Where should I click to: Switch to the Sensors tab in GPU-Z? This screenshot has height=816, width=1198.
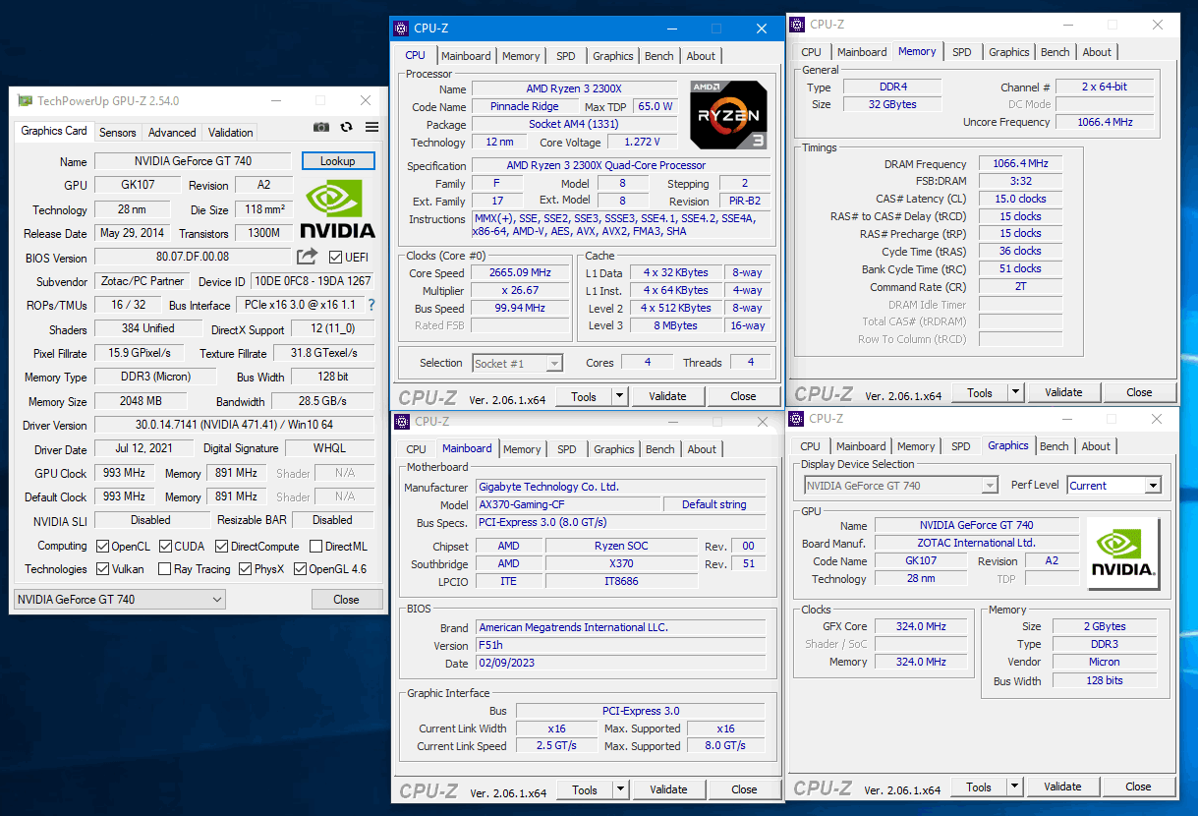[x=118, y=132]
